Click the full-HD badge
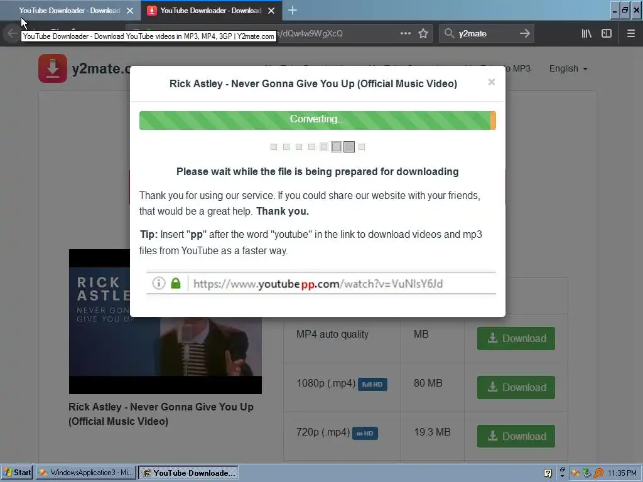 pyautogui.click(x=372, y=385)
